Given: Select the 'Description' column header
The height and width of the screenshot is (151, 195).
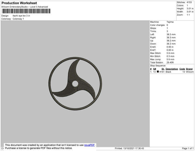Looking at the screenshot, I should point(172,69).
